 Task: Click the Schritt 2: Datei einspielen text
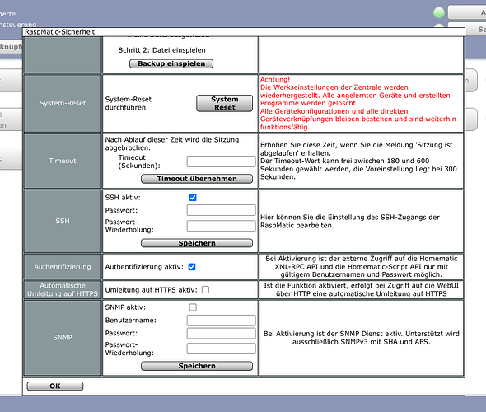tap(161, 50)
